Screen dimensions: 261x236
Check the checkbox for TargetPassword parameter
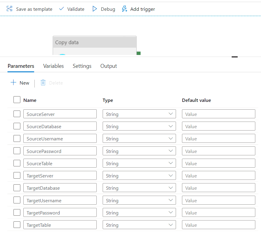(17, 212)
